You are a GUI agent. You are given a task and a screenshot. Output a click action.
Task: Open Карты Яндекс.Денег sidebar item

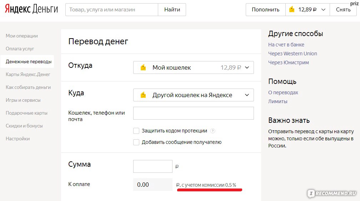coord(28,74)
